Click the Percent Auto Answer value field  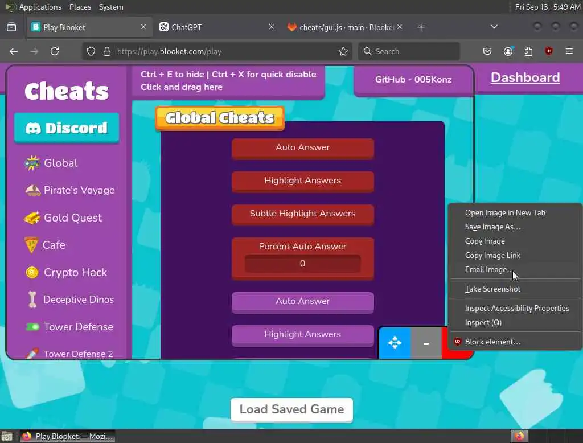303,264
